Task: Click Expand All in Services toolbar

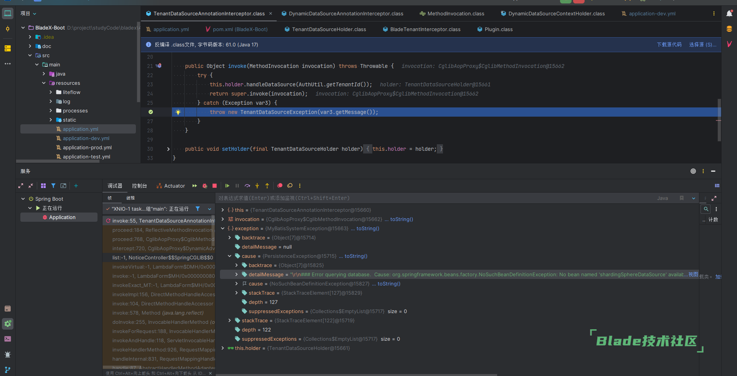Action: 21,186
